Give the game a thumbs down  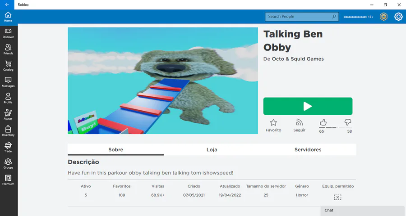coord(348,122)
